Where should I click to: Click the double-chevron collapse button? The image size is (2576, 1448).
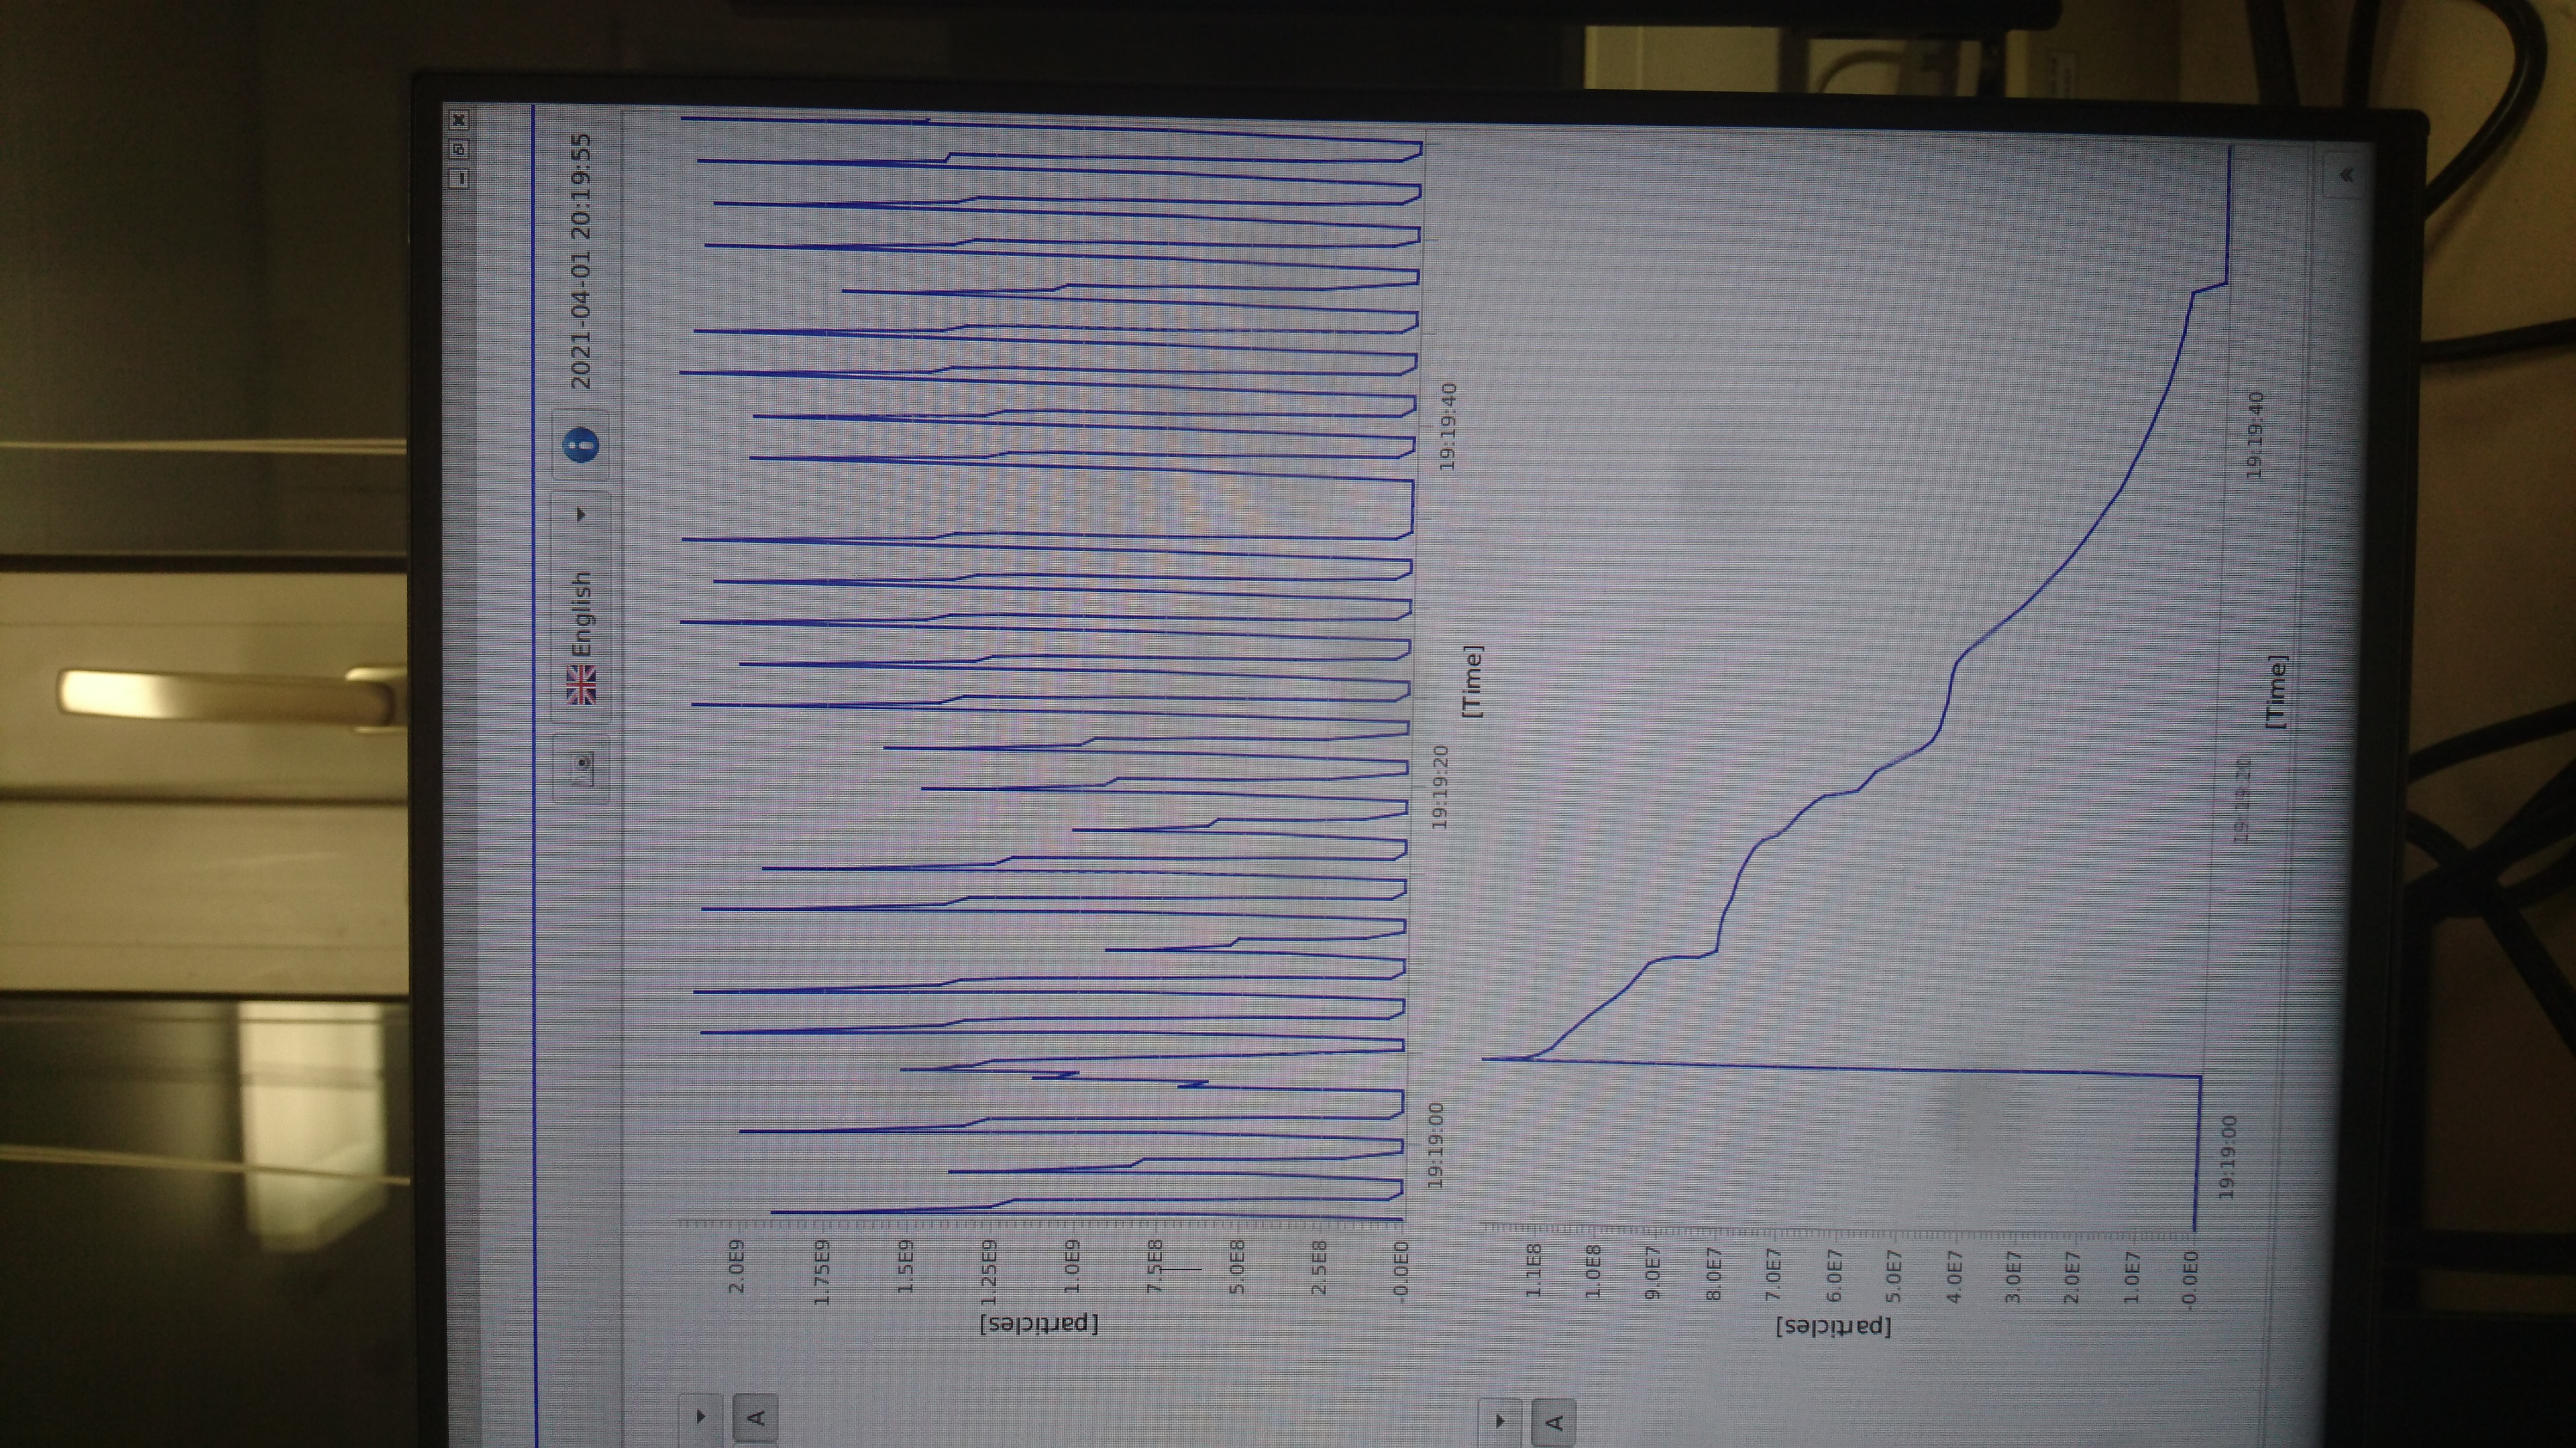click(2347, 176)
